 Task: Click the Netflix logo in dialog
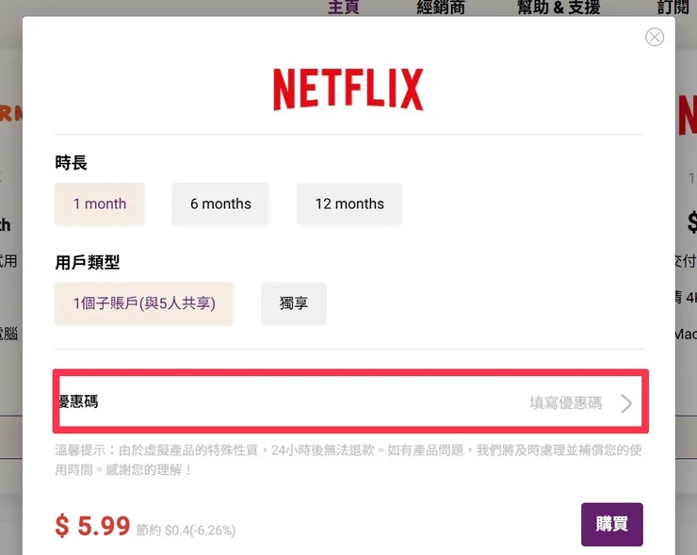348,89
